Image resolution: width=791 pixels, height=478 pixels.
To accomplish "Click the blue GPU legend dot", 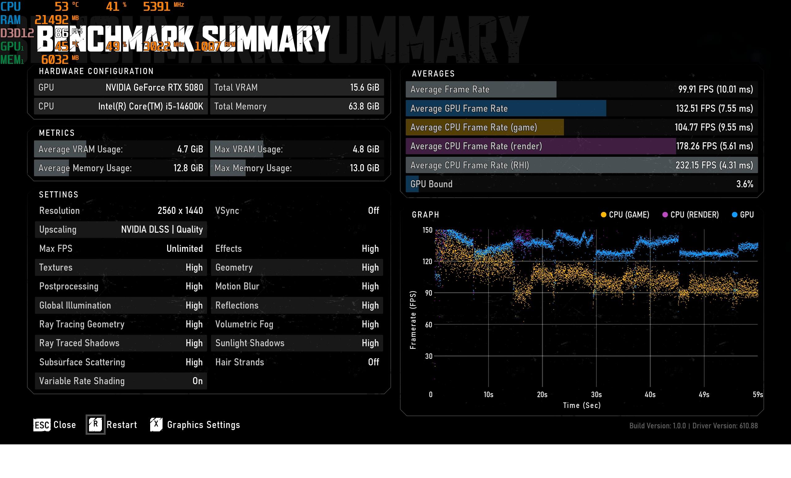I will click(734, 215).
